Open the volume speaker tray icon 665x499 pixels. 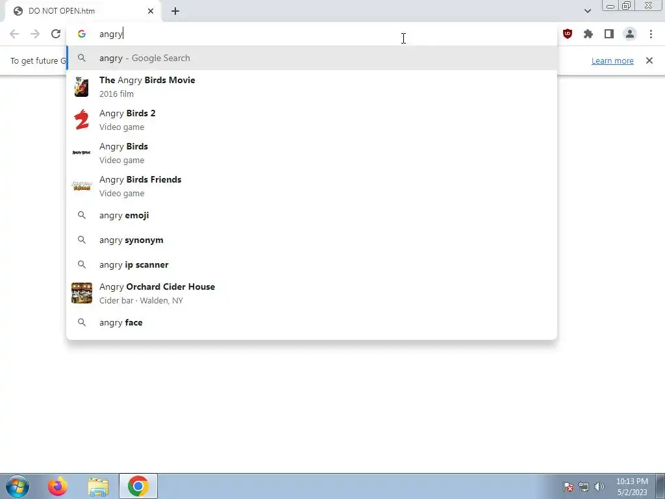click(x=599, y=487)
